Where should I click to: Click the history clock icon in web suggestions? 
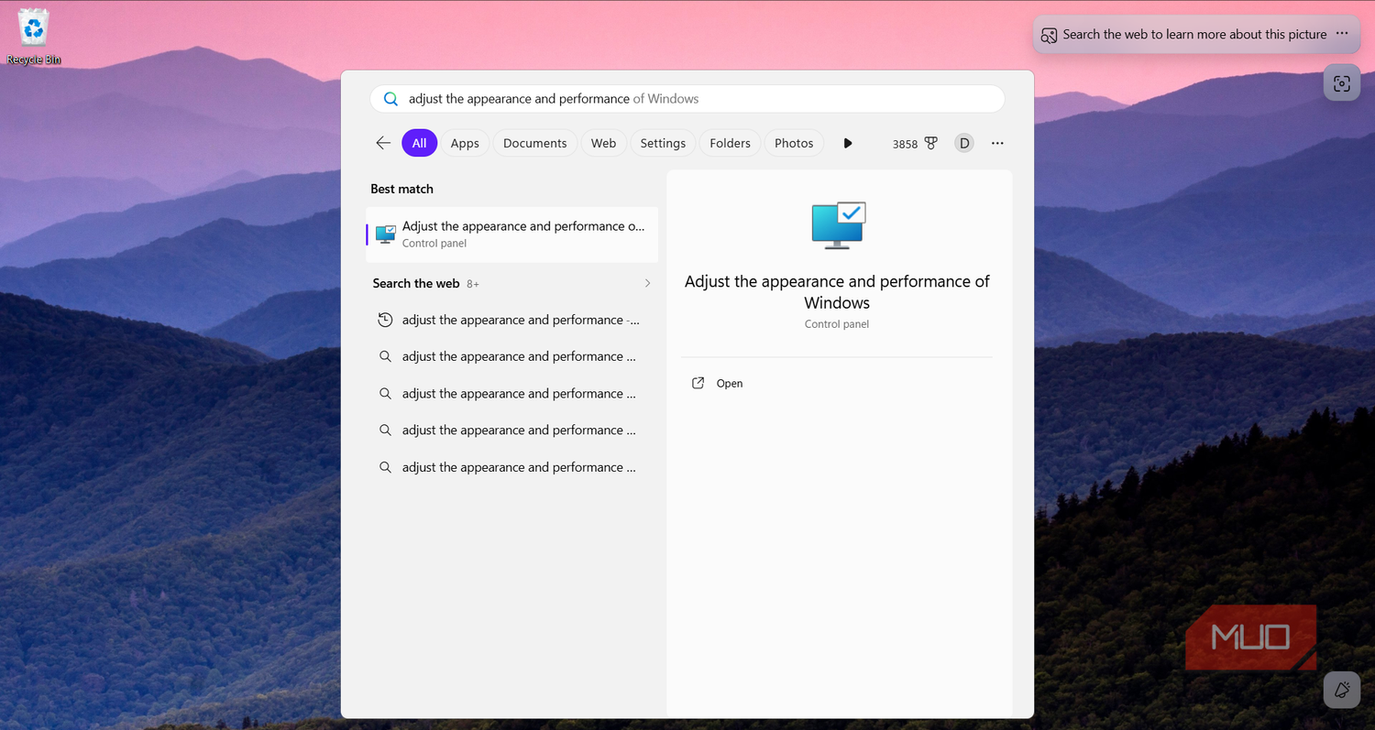point(386,320)
